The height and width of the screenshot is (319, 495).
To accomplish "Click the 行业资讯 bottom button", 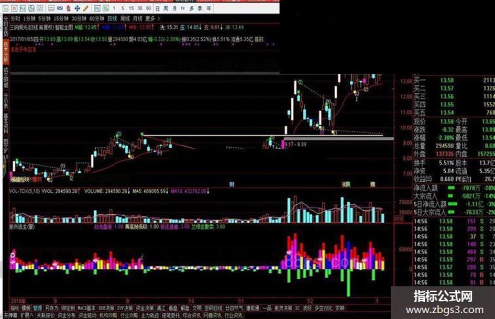I will click(x=233, y=315).
